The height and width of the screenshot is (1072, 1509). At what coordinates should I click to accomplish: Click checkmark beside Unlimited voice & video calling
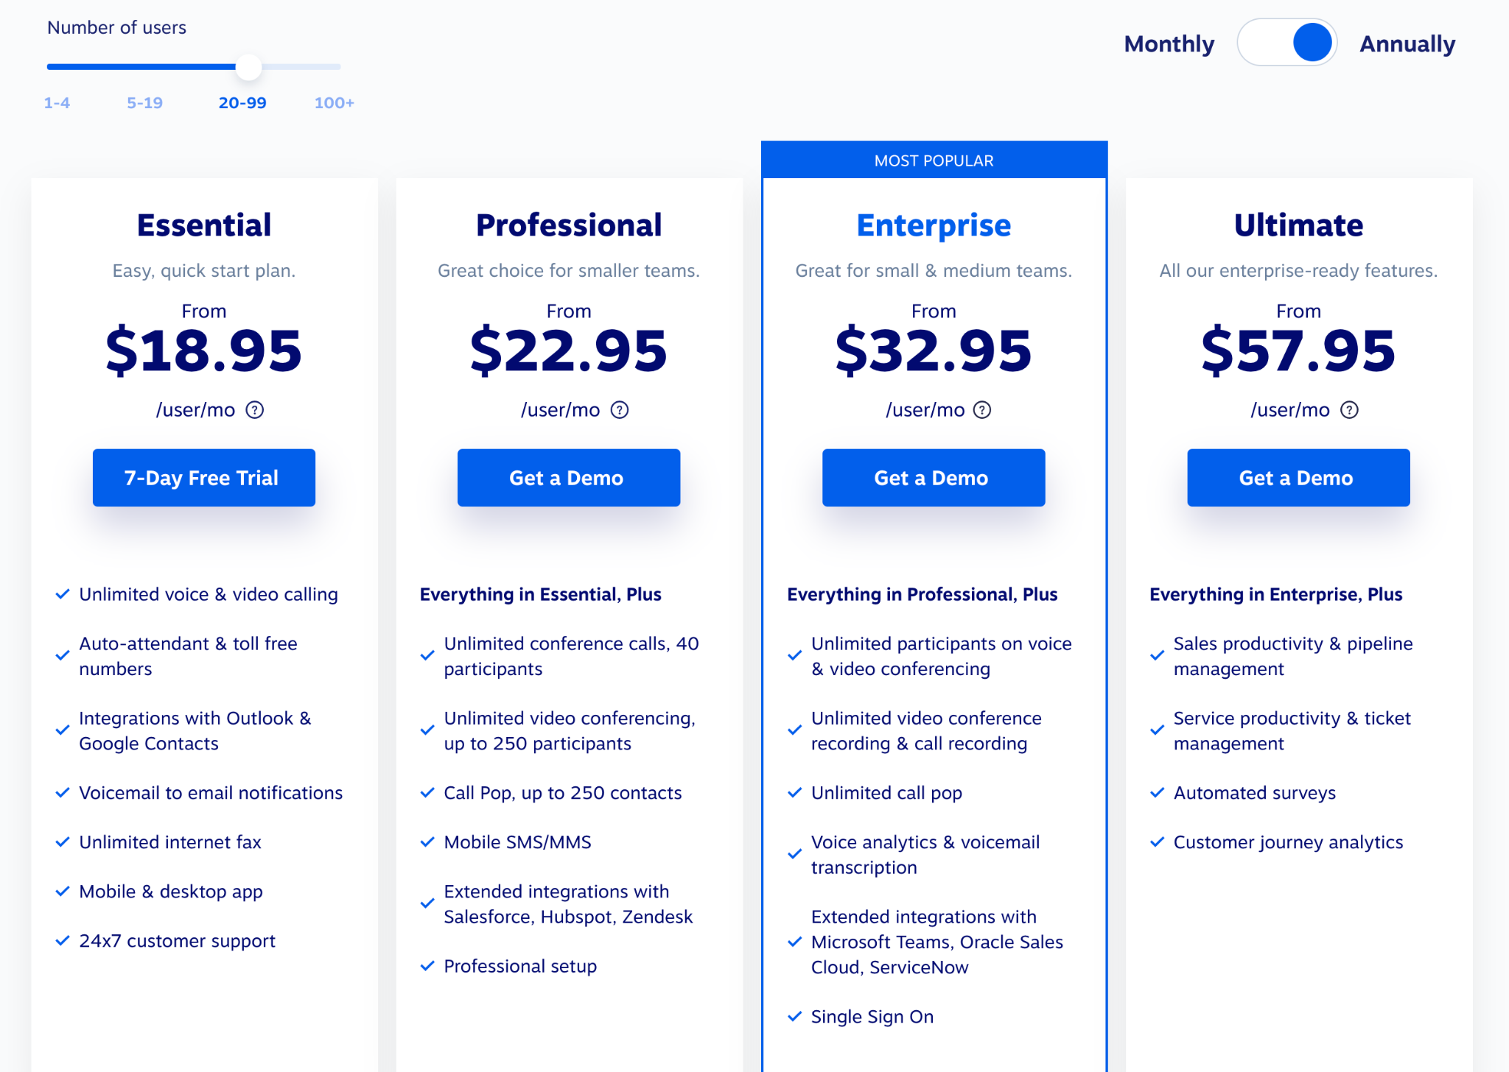point(63,594)
